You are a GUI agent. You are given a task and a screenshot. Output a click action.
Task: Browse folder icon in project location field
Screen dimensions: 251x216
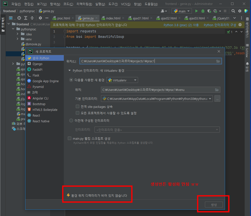tap(218, 61)
